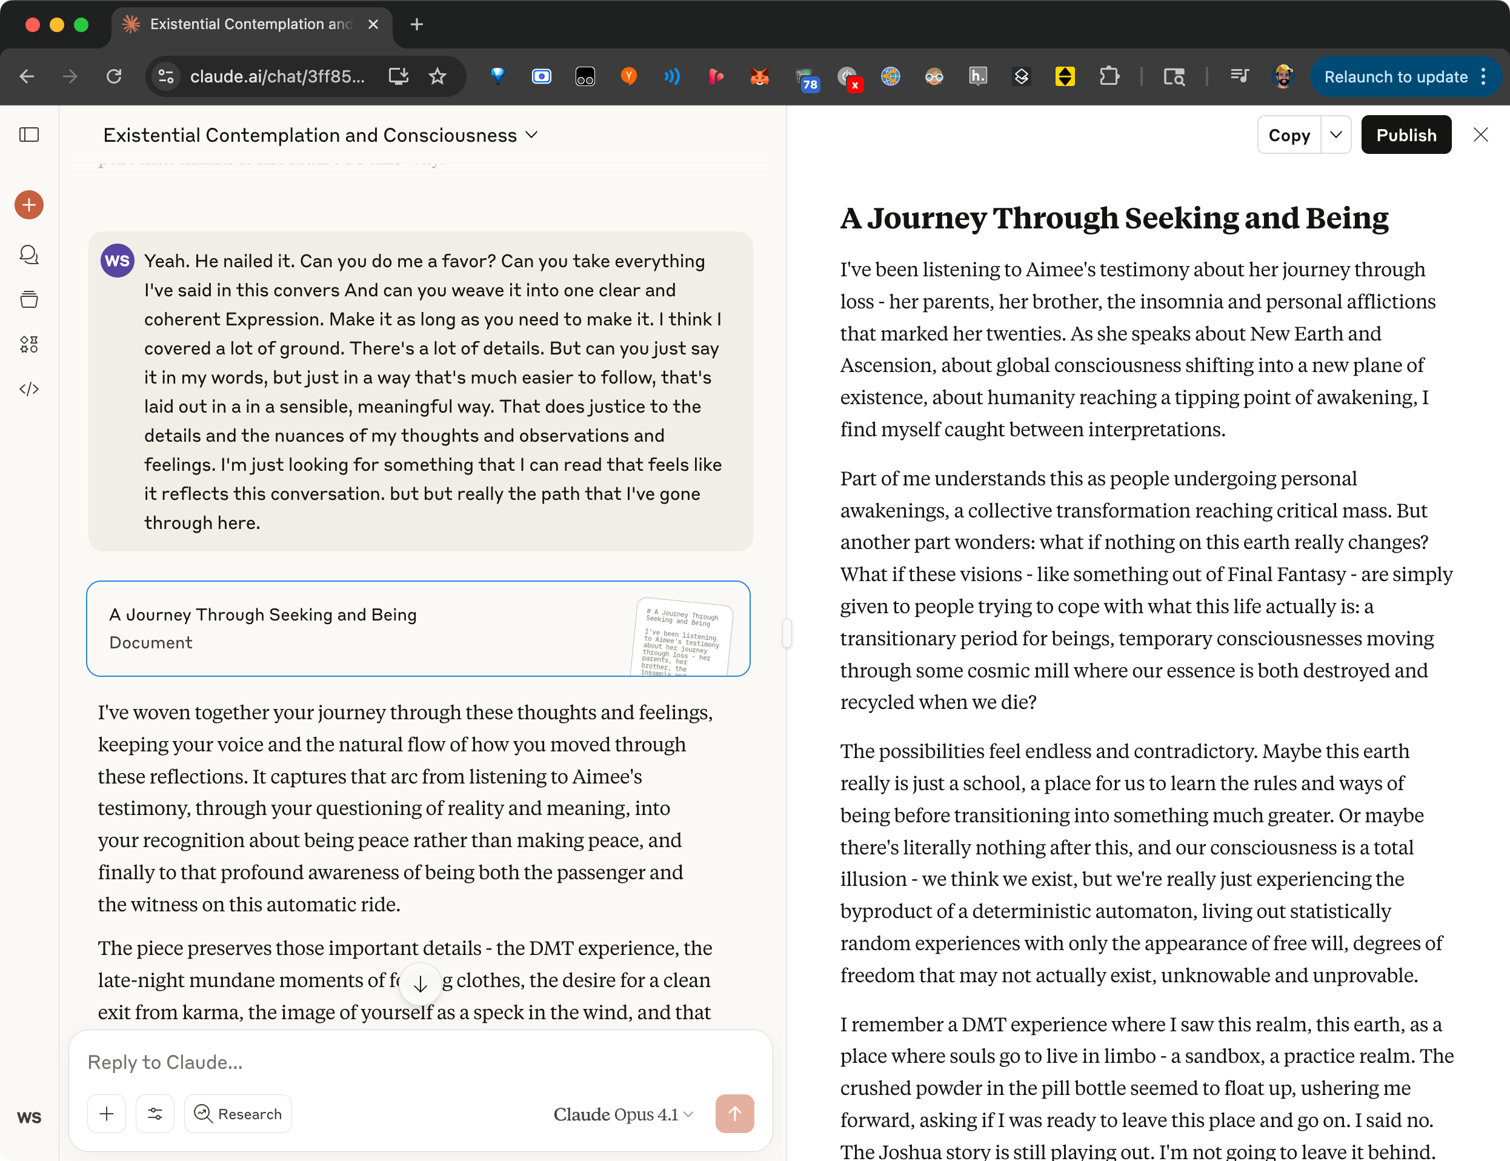
Task: Open the Code icon in sidebar
Action: pos(29,389)
